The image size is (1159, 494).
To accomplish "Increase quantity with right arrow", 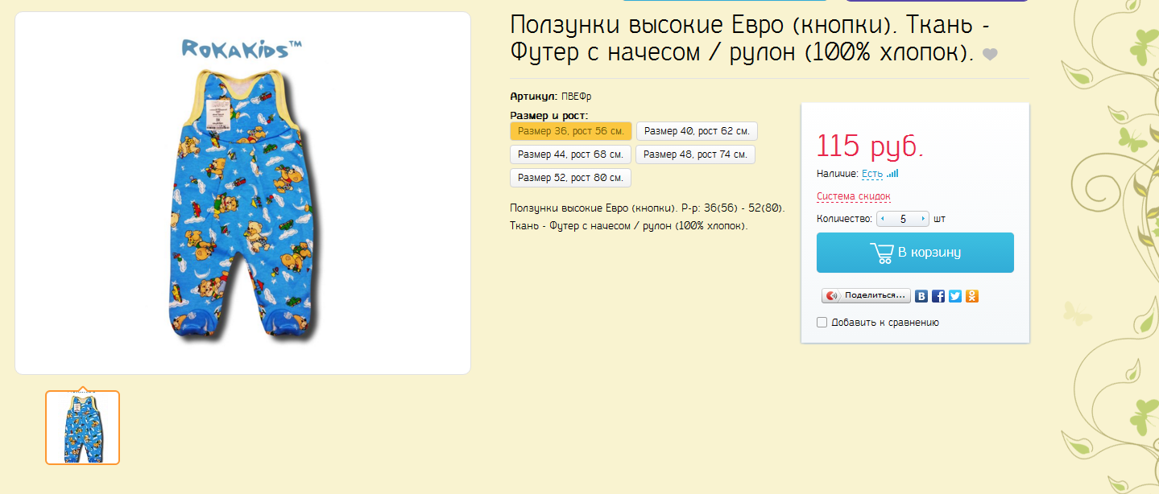I will (x=923, y=219).
